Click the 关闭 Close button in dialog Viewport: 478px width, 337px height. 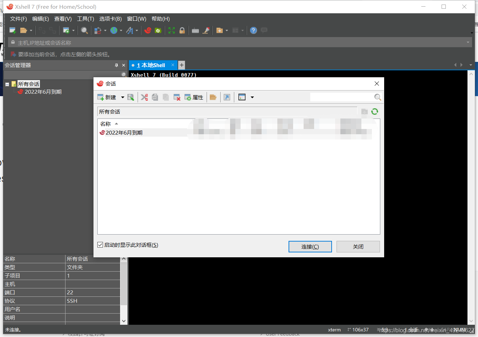pos(358,246)
